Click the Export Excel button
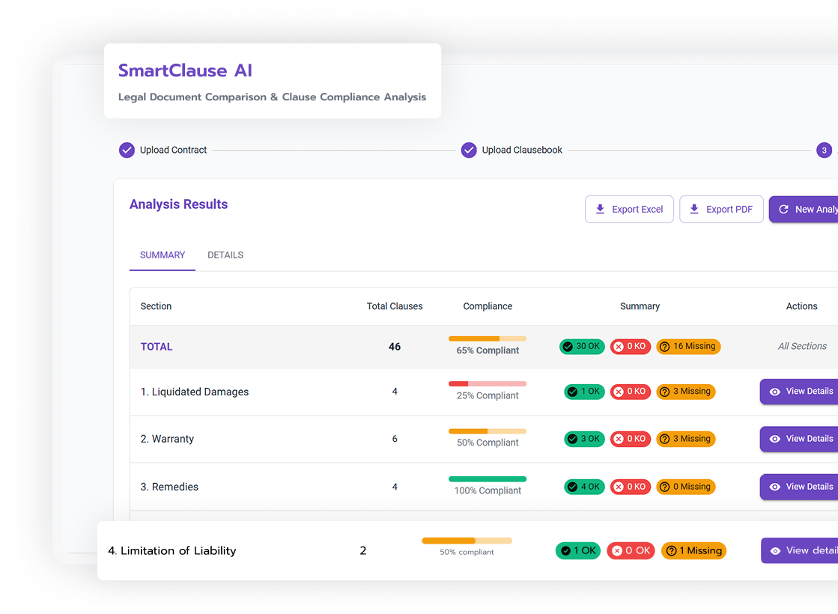Screen dimensions: 838x614 click(x=629, y=210)
